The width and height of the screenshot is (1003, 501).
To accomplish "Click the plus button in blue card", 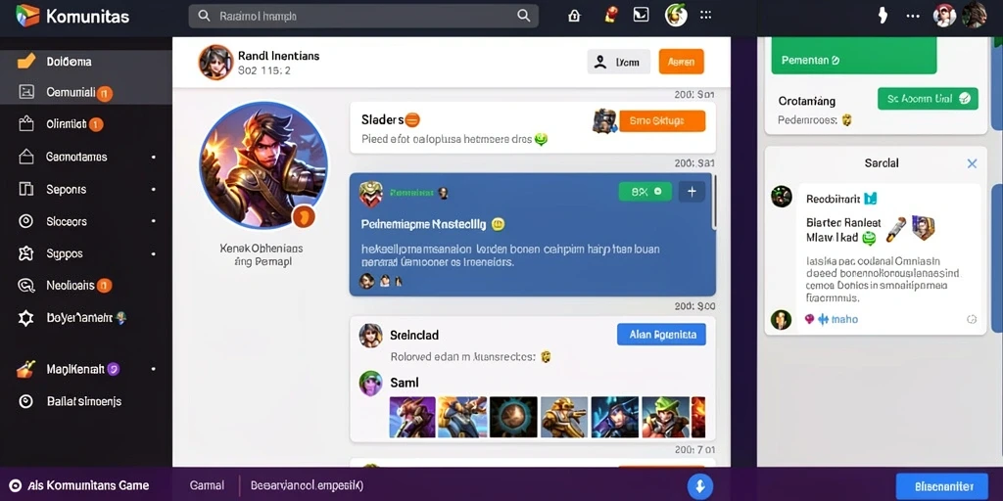I will tap(692, 191).
